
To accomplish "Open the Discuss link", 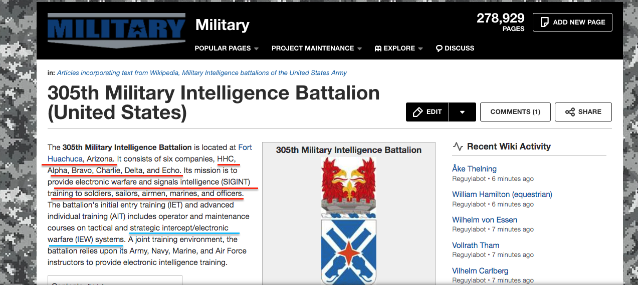I will click(455, 48).
